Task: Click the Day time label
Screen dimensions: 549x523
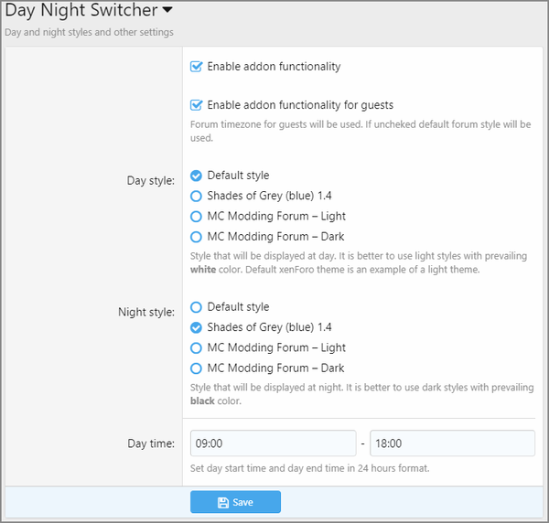Action: pyautogui.click(x=151, y=443)
